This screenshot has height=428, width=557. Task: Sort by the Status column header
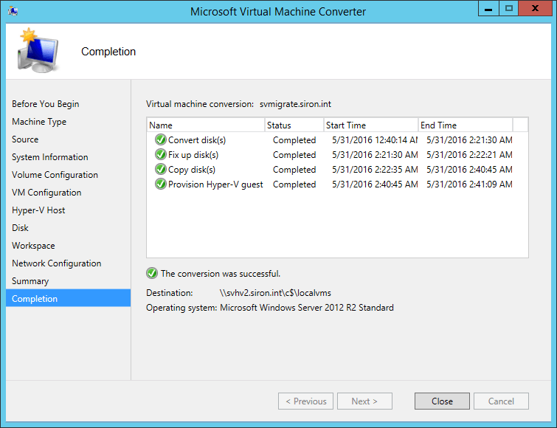294,125
